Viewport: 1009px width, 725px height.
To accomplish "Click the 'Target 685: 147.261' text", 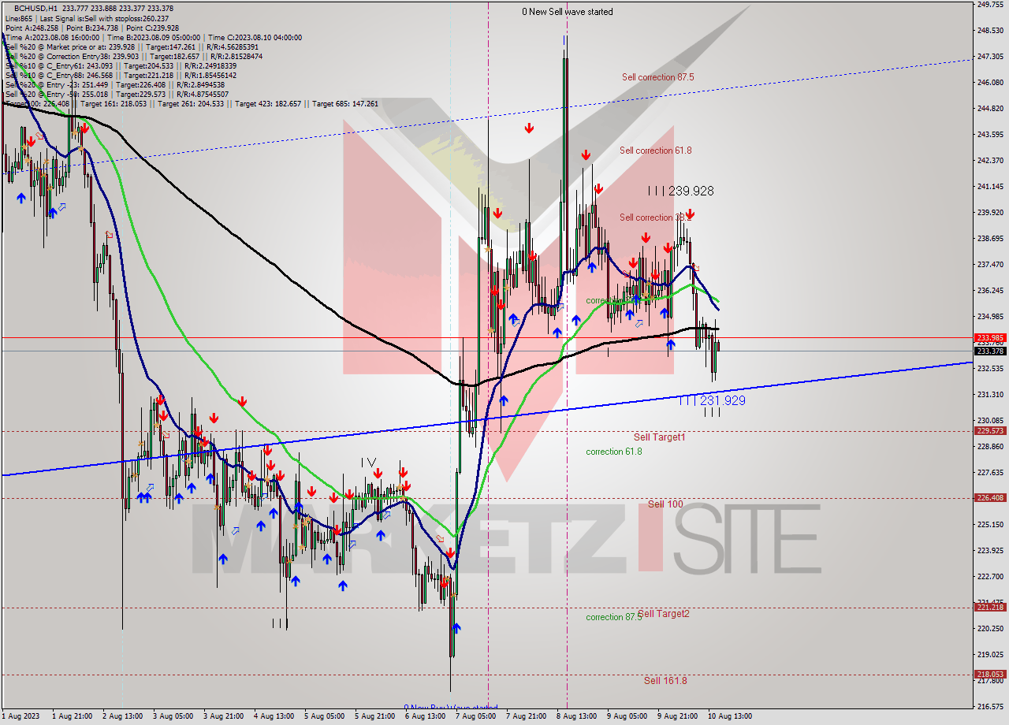I will click(345, 104).
